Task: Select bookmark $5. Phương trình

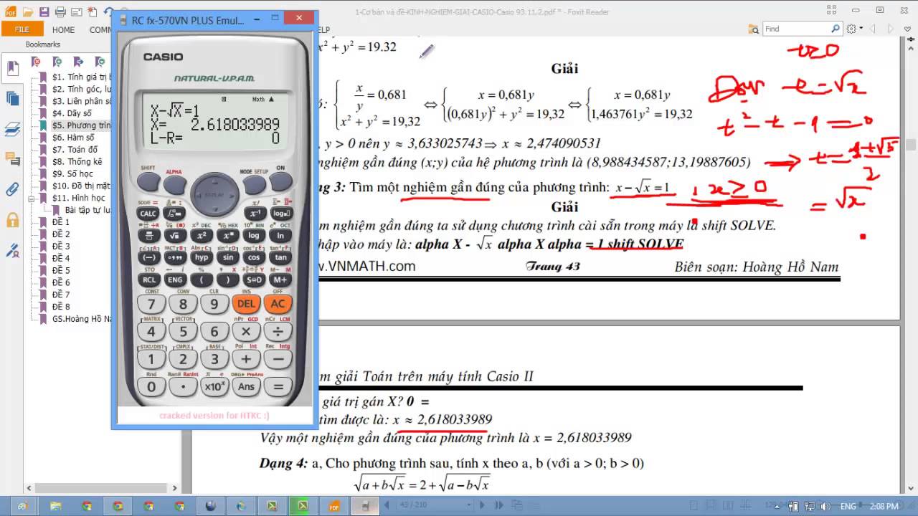Action: point(82,125)
